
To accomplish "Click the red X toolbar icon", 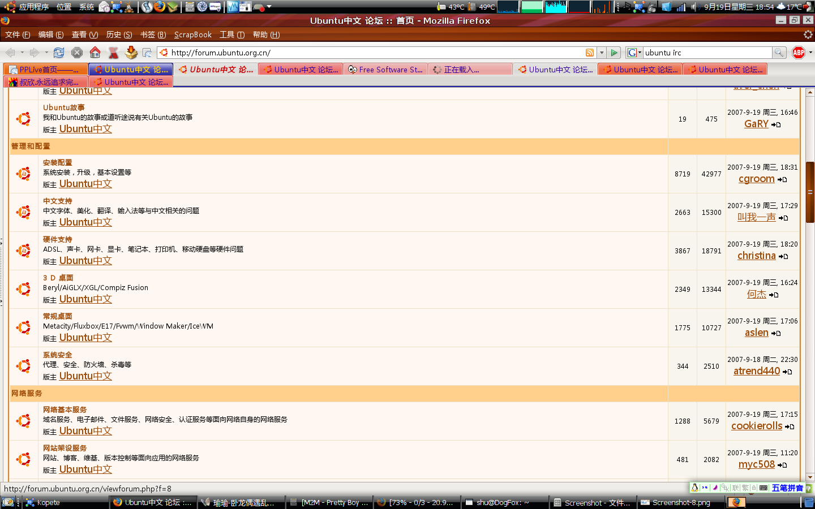I will click(x=113, y=53).
